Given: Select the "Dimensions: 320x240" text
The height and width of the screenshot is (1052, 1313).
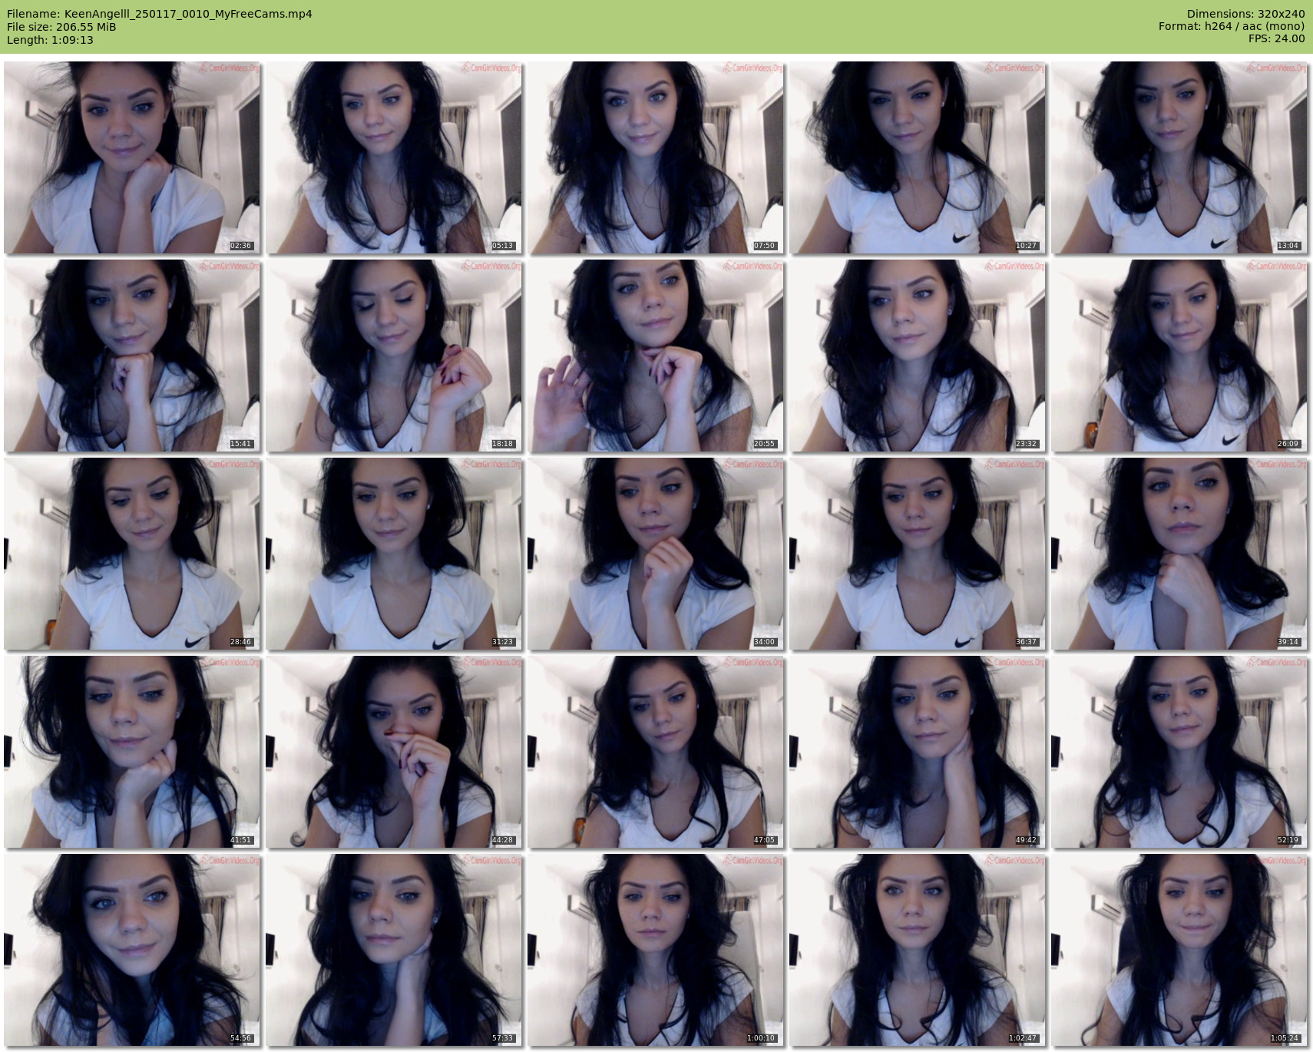Looking at the screenshot, I should pos(1245,14).
